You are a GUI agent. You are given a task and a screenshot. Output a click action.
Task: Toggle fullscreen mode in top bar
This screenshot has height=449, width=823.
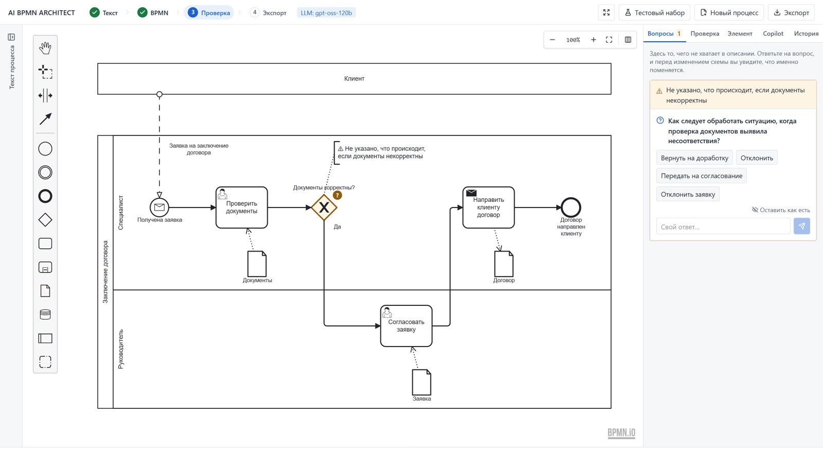[606, 12]
